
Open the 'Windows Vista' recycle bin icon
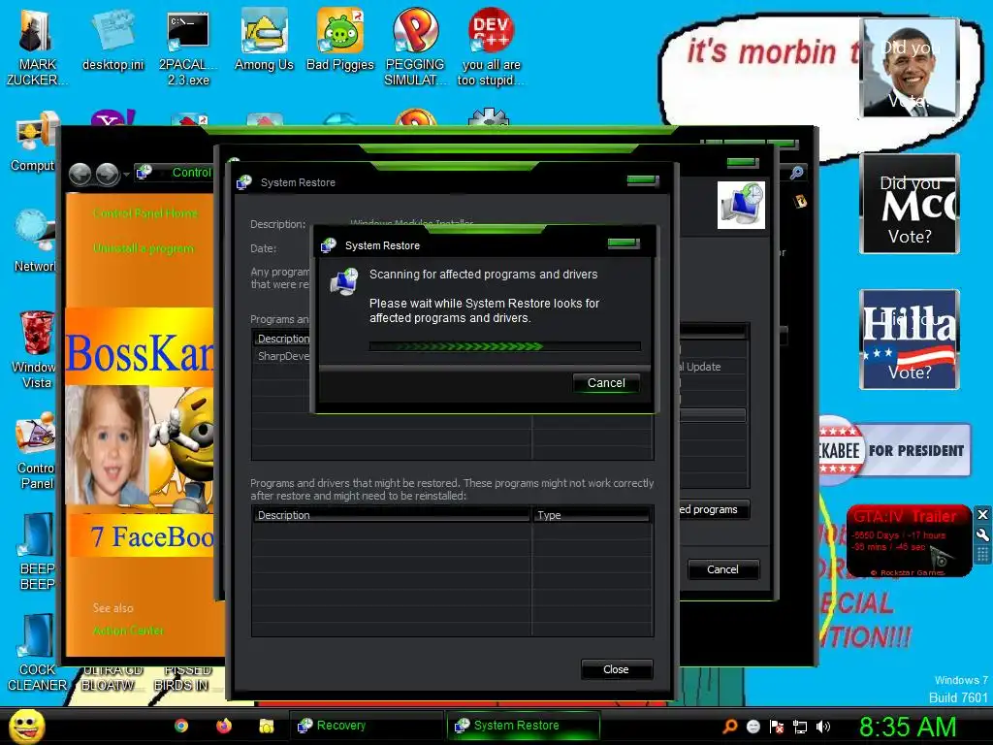pos(34,349)
